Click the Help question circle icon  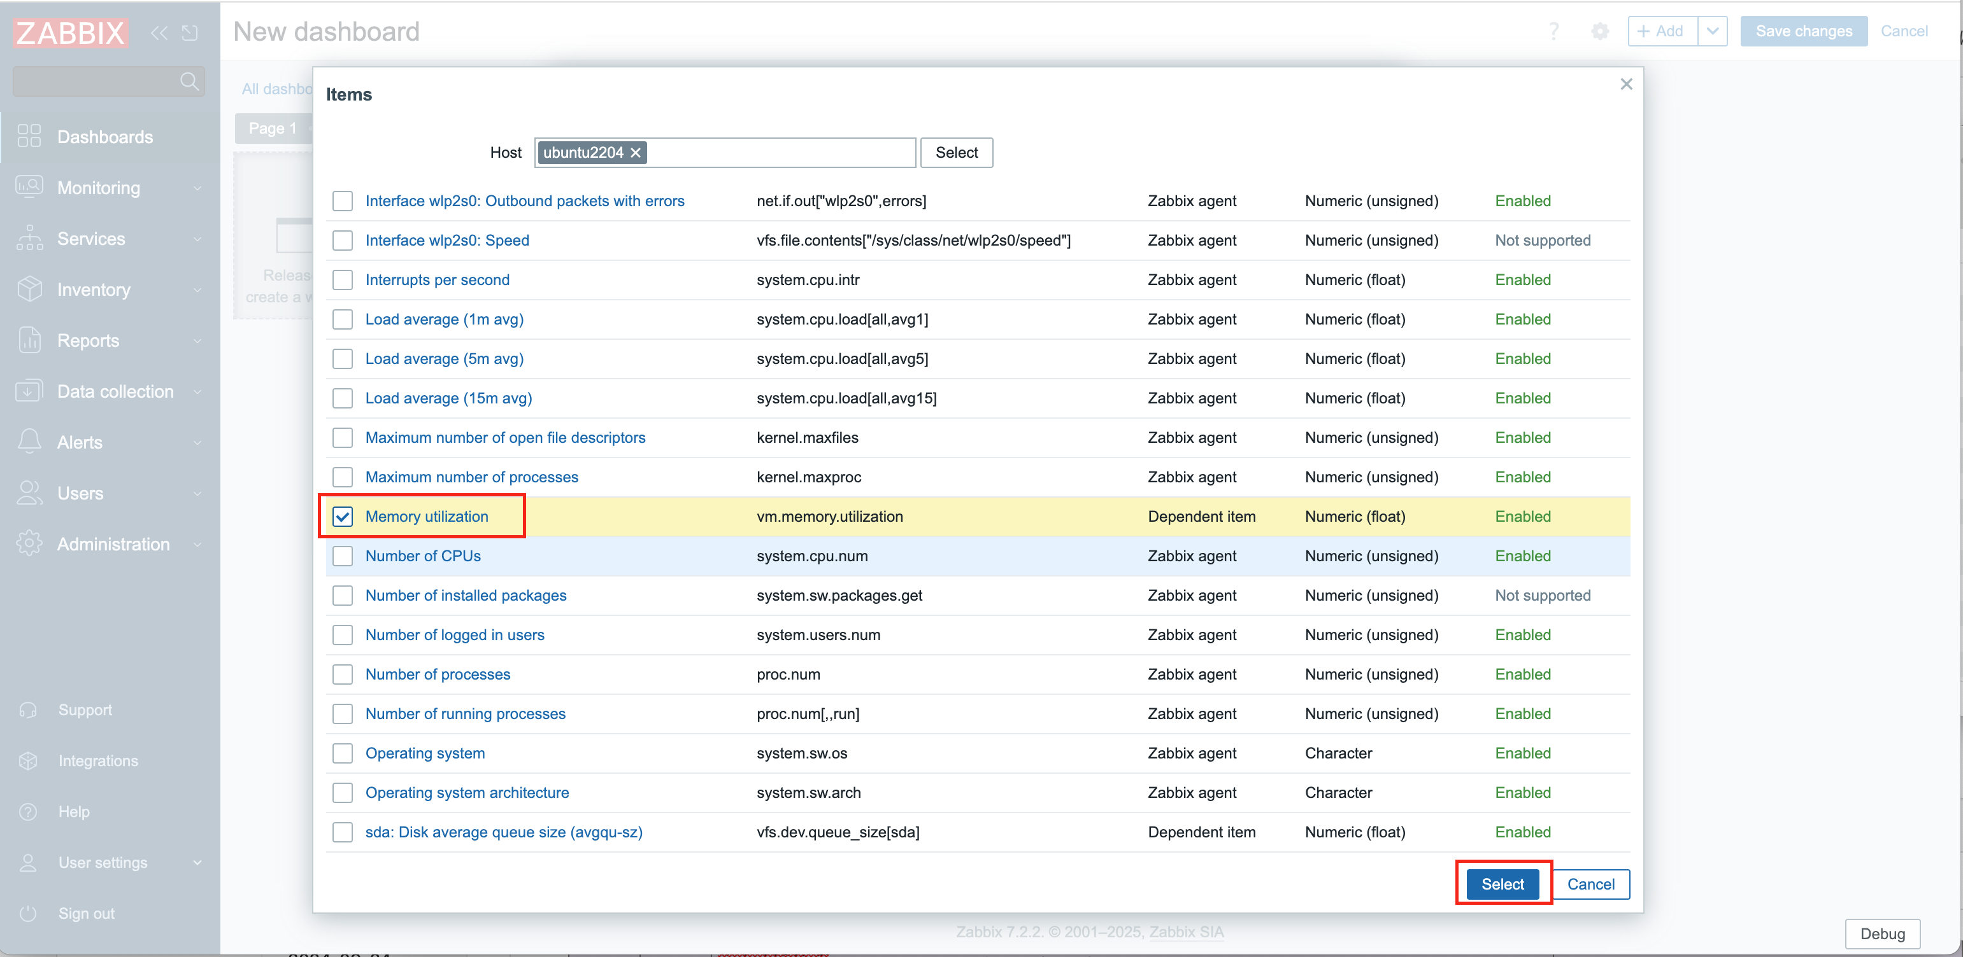coord(28,811)
